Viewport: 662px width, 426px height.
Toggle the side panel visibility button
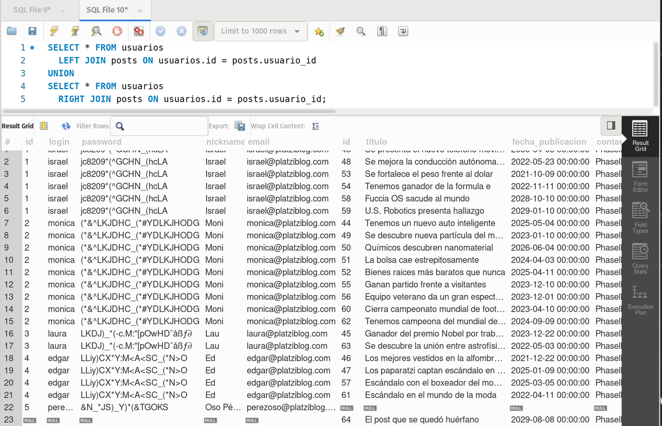coord(611,126)
